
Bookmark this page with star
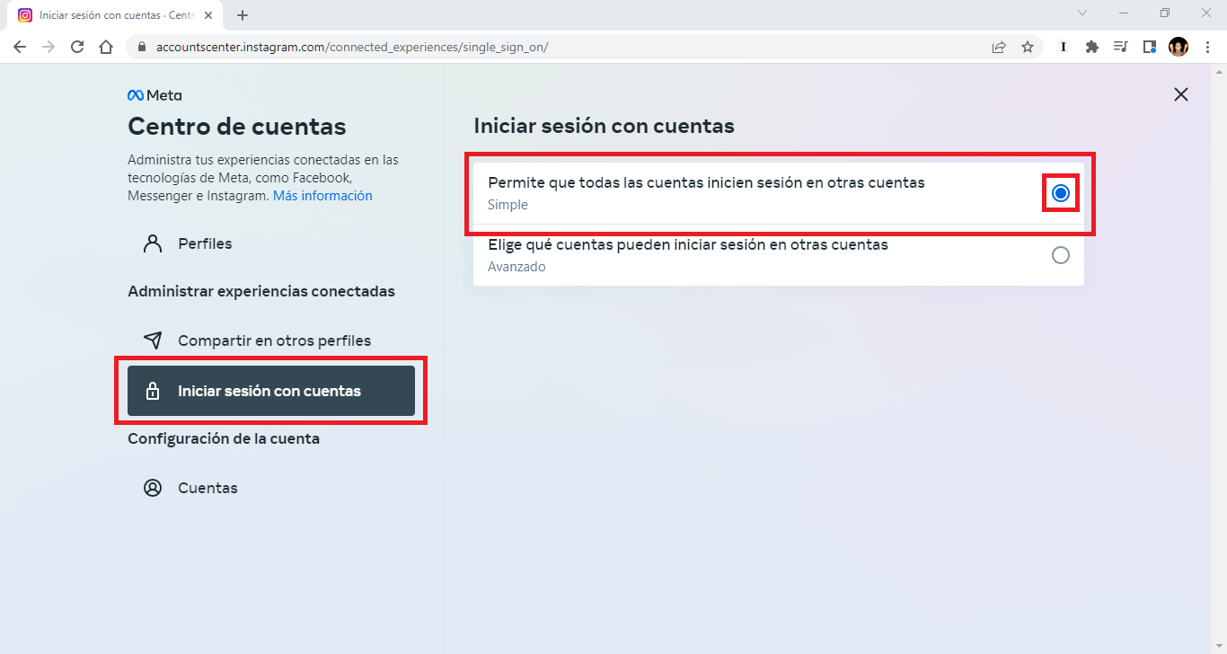click(1028, 47)
